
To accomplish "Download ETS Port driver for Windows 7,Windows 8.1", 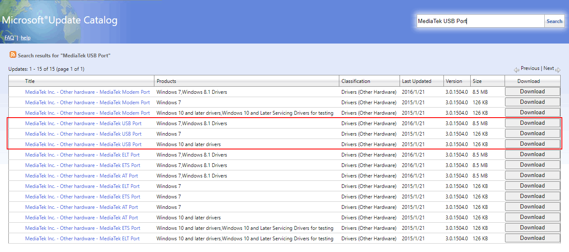I will tap(532, 165).
